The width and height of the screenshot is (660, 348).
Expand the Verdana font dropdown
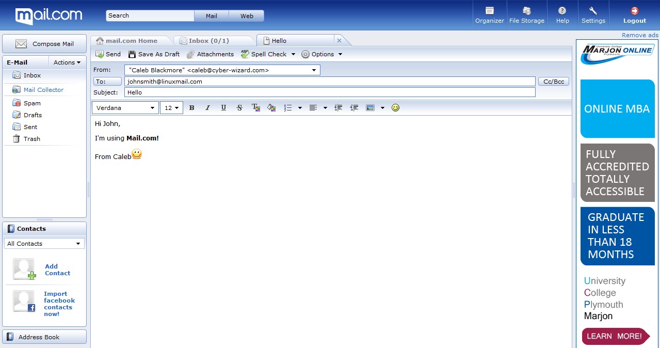click(x=125, y=108)
